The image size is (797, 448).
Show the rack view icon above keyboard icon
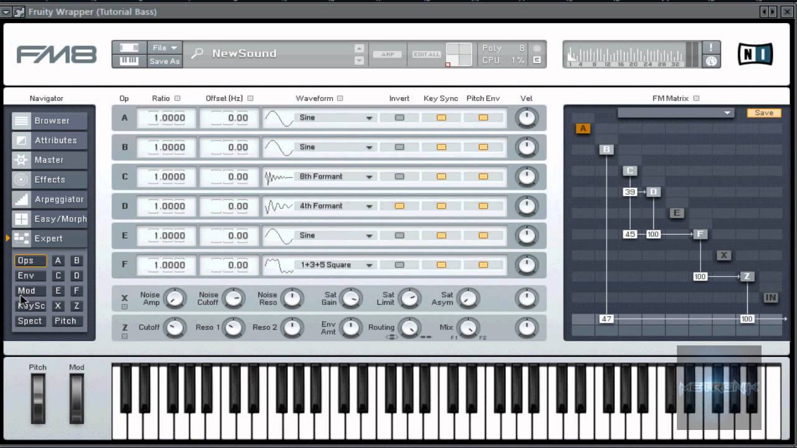(x=129, y=48)
